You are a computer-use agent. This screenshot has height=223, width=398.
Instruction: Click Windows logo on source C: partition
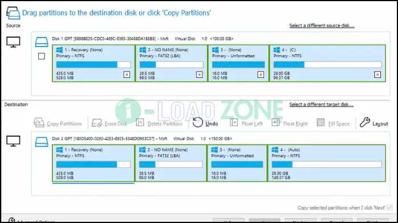click(x=277, y=50)
